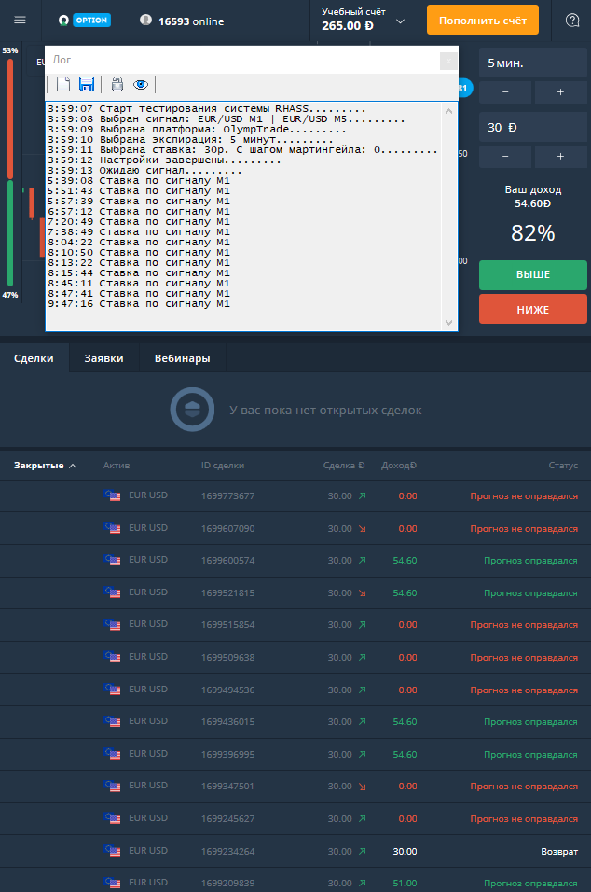Toggle the eye icon in log toolbar

(141, 85)
